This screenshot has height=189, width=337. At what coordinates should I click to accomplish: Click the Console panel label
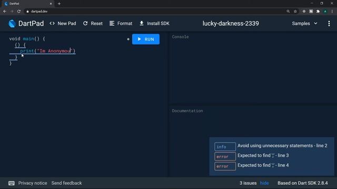180,37
